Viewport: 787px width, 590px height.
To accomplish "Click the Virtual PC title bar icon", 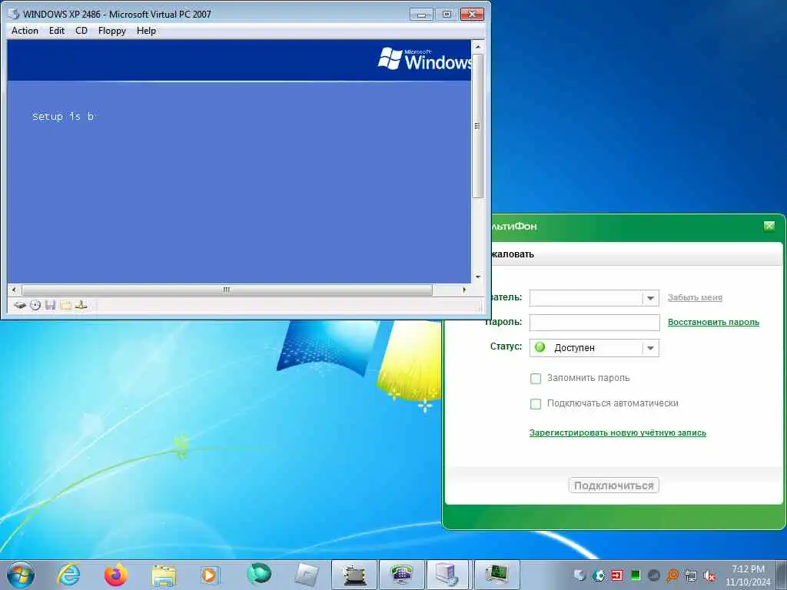I will (x=14, y=14).
